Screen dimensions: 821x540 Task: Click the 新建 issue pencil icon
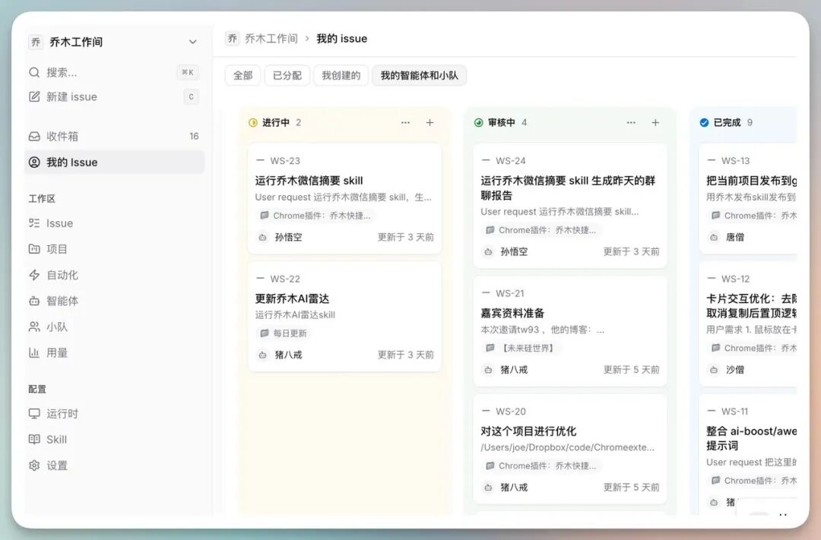34,96
